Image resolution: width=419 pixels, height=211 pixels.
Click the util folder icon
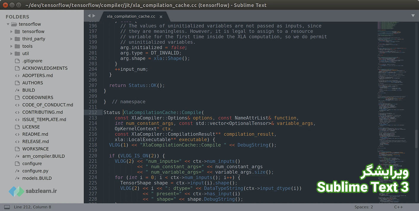click(x=17, y=54)
